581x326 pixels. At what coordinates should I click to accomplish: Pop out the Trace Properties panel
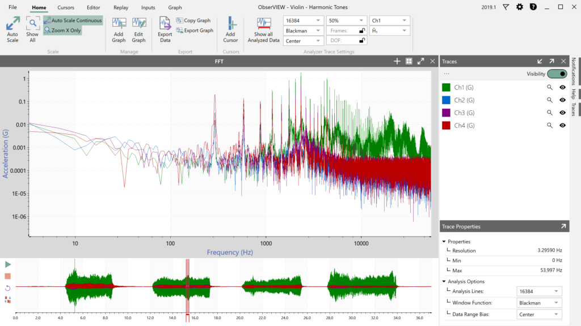[563, 226]
